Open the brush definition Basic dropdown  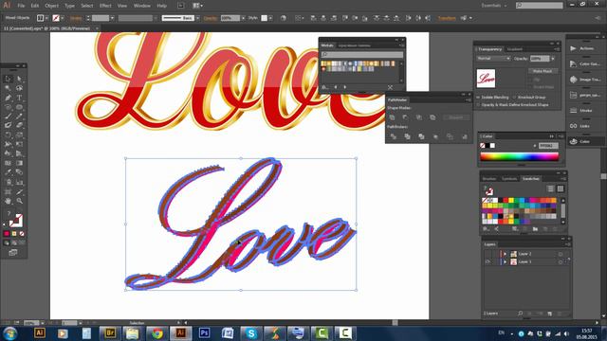click(x=197, y=18)
